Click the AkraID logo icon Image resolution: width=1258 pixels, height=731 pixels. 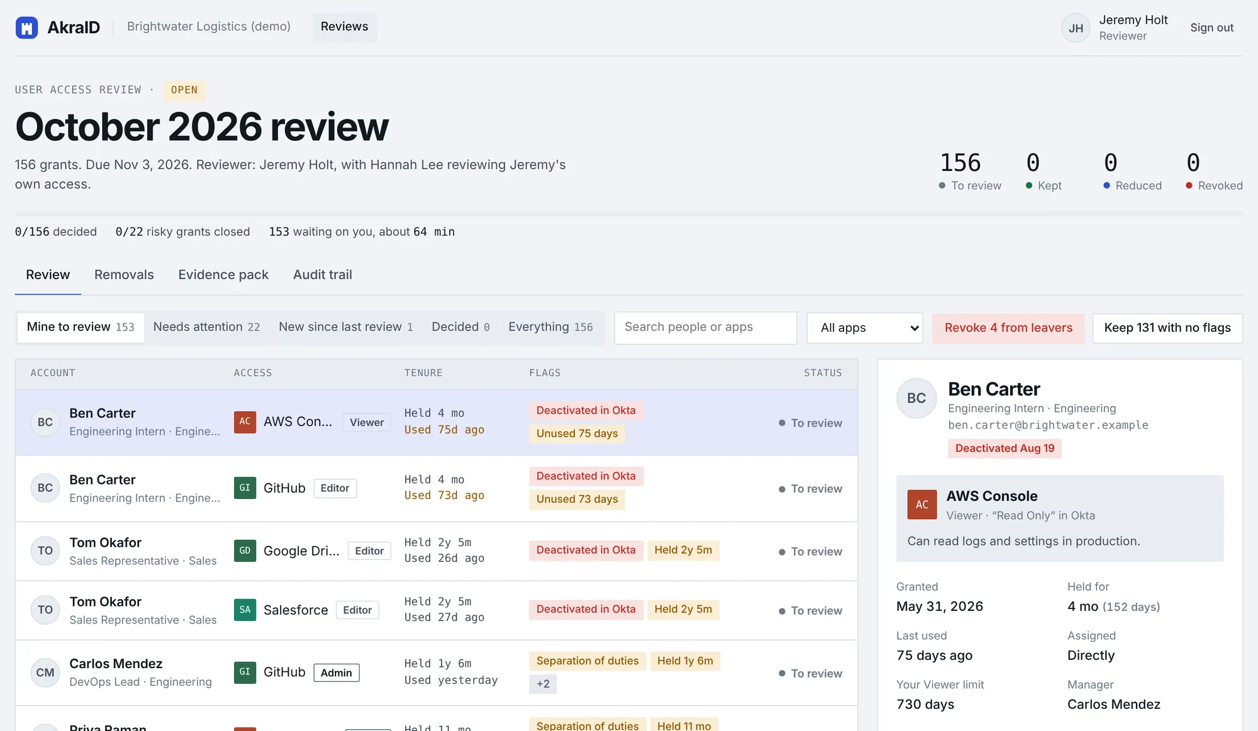26,28
